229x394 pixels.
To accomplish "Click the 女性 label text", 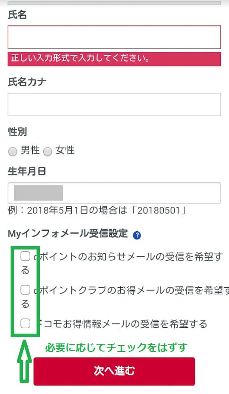I will click(65, 150).
